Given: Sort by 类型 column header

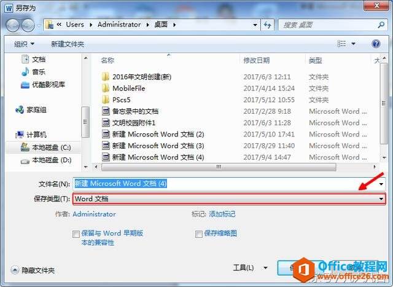Looking at the screenshot, I should click(x=315, y=60).
